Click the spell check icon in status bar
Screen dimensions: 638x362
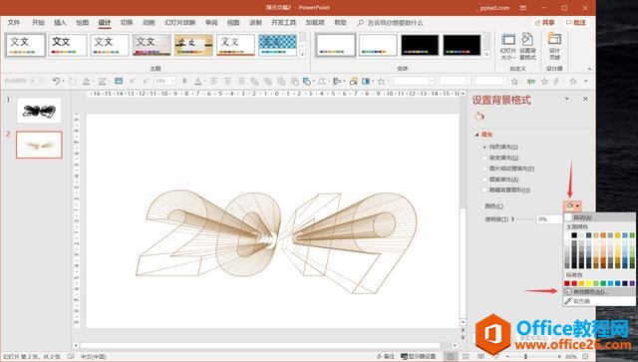click(x=71, y=356)
